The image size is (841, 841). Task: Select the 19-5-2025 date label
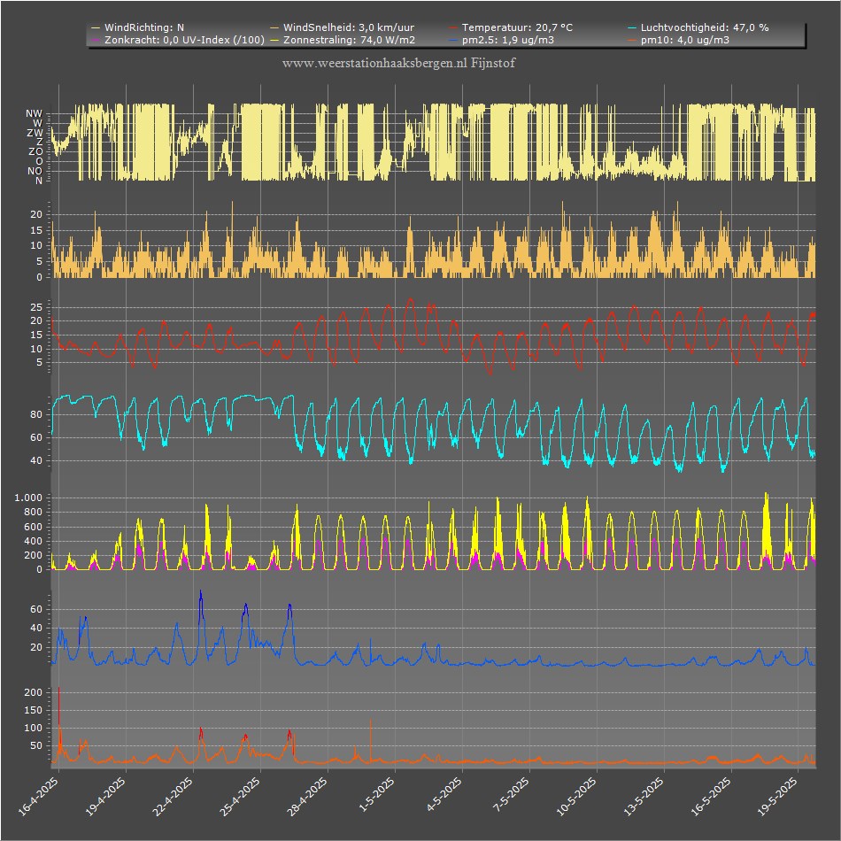pos(778,796)
